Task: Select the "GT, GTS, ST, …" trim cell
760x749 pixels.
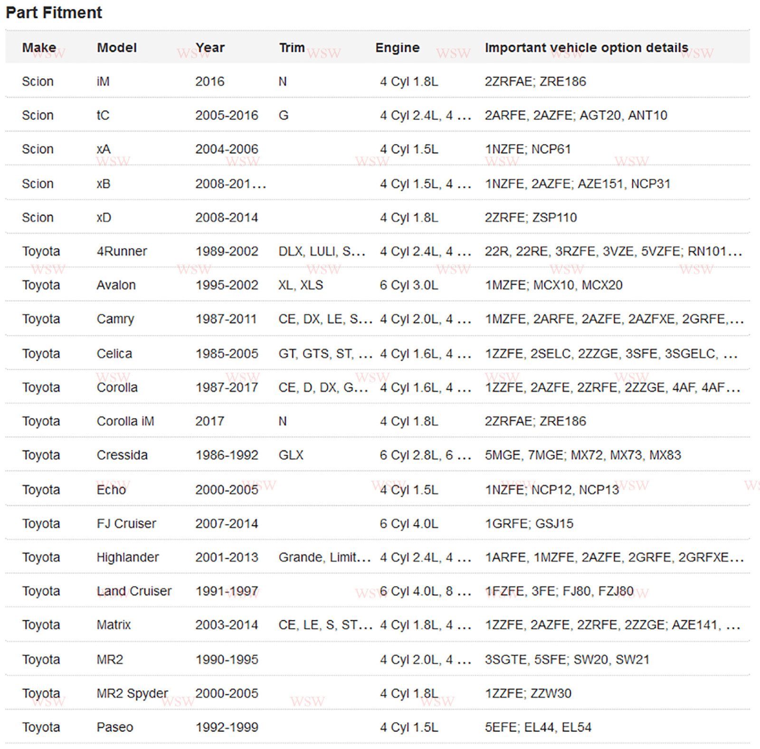Action: pos(325,354)
